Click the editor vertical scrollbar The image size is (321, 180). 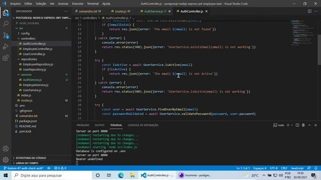click(x=319, y=50)
